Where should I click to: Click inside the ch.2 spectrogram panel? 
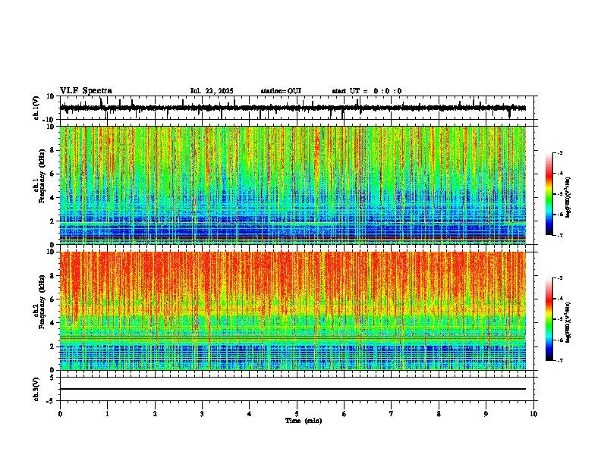(293, 311)
